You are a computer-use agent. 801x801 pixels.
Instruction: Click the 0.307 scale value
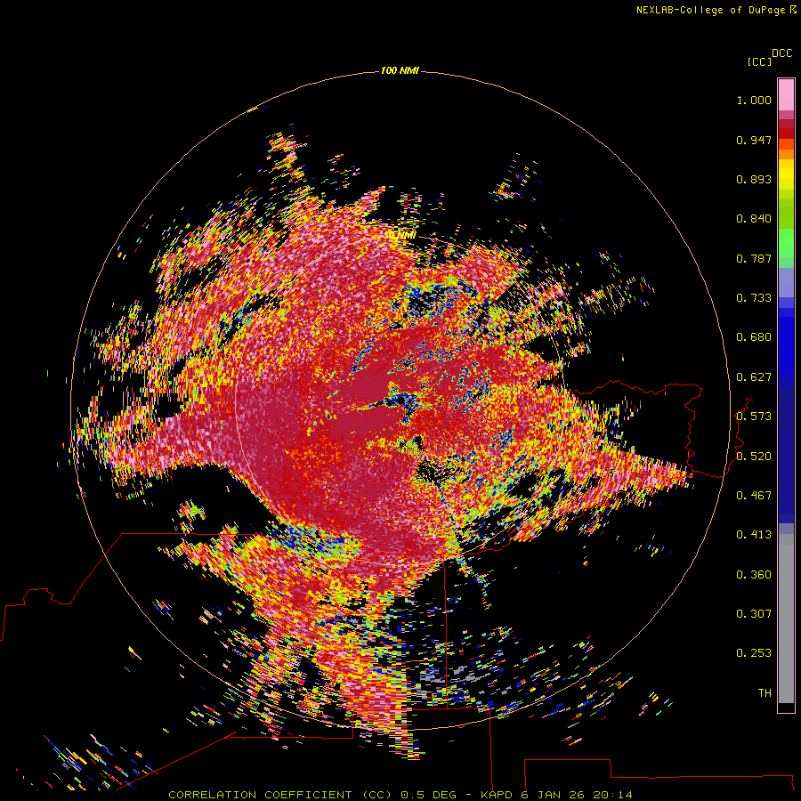(x=754, y=614)
